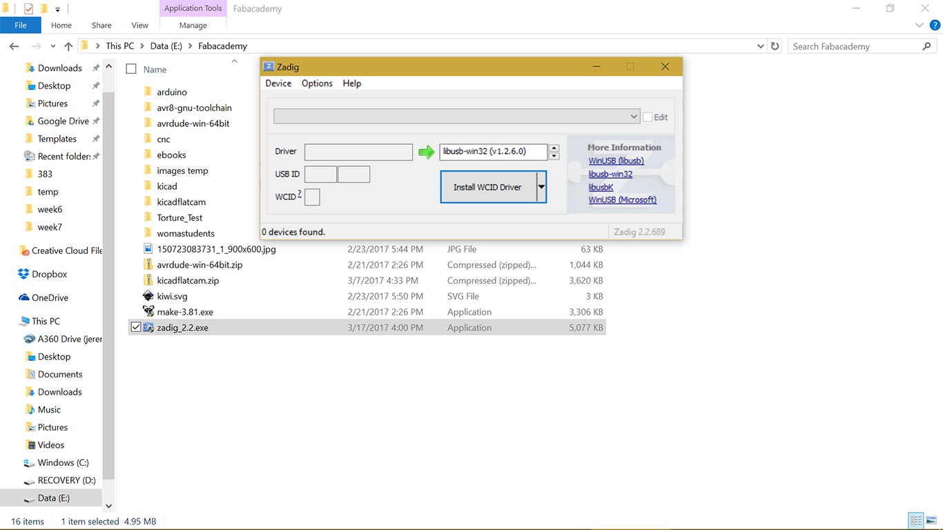Click the Zadig title bar app icon
The image size is (943, 530).
[x=269, y=67]
